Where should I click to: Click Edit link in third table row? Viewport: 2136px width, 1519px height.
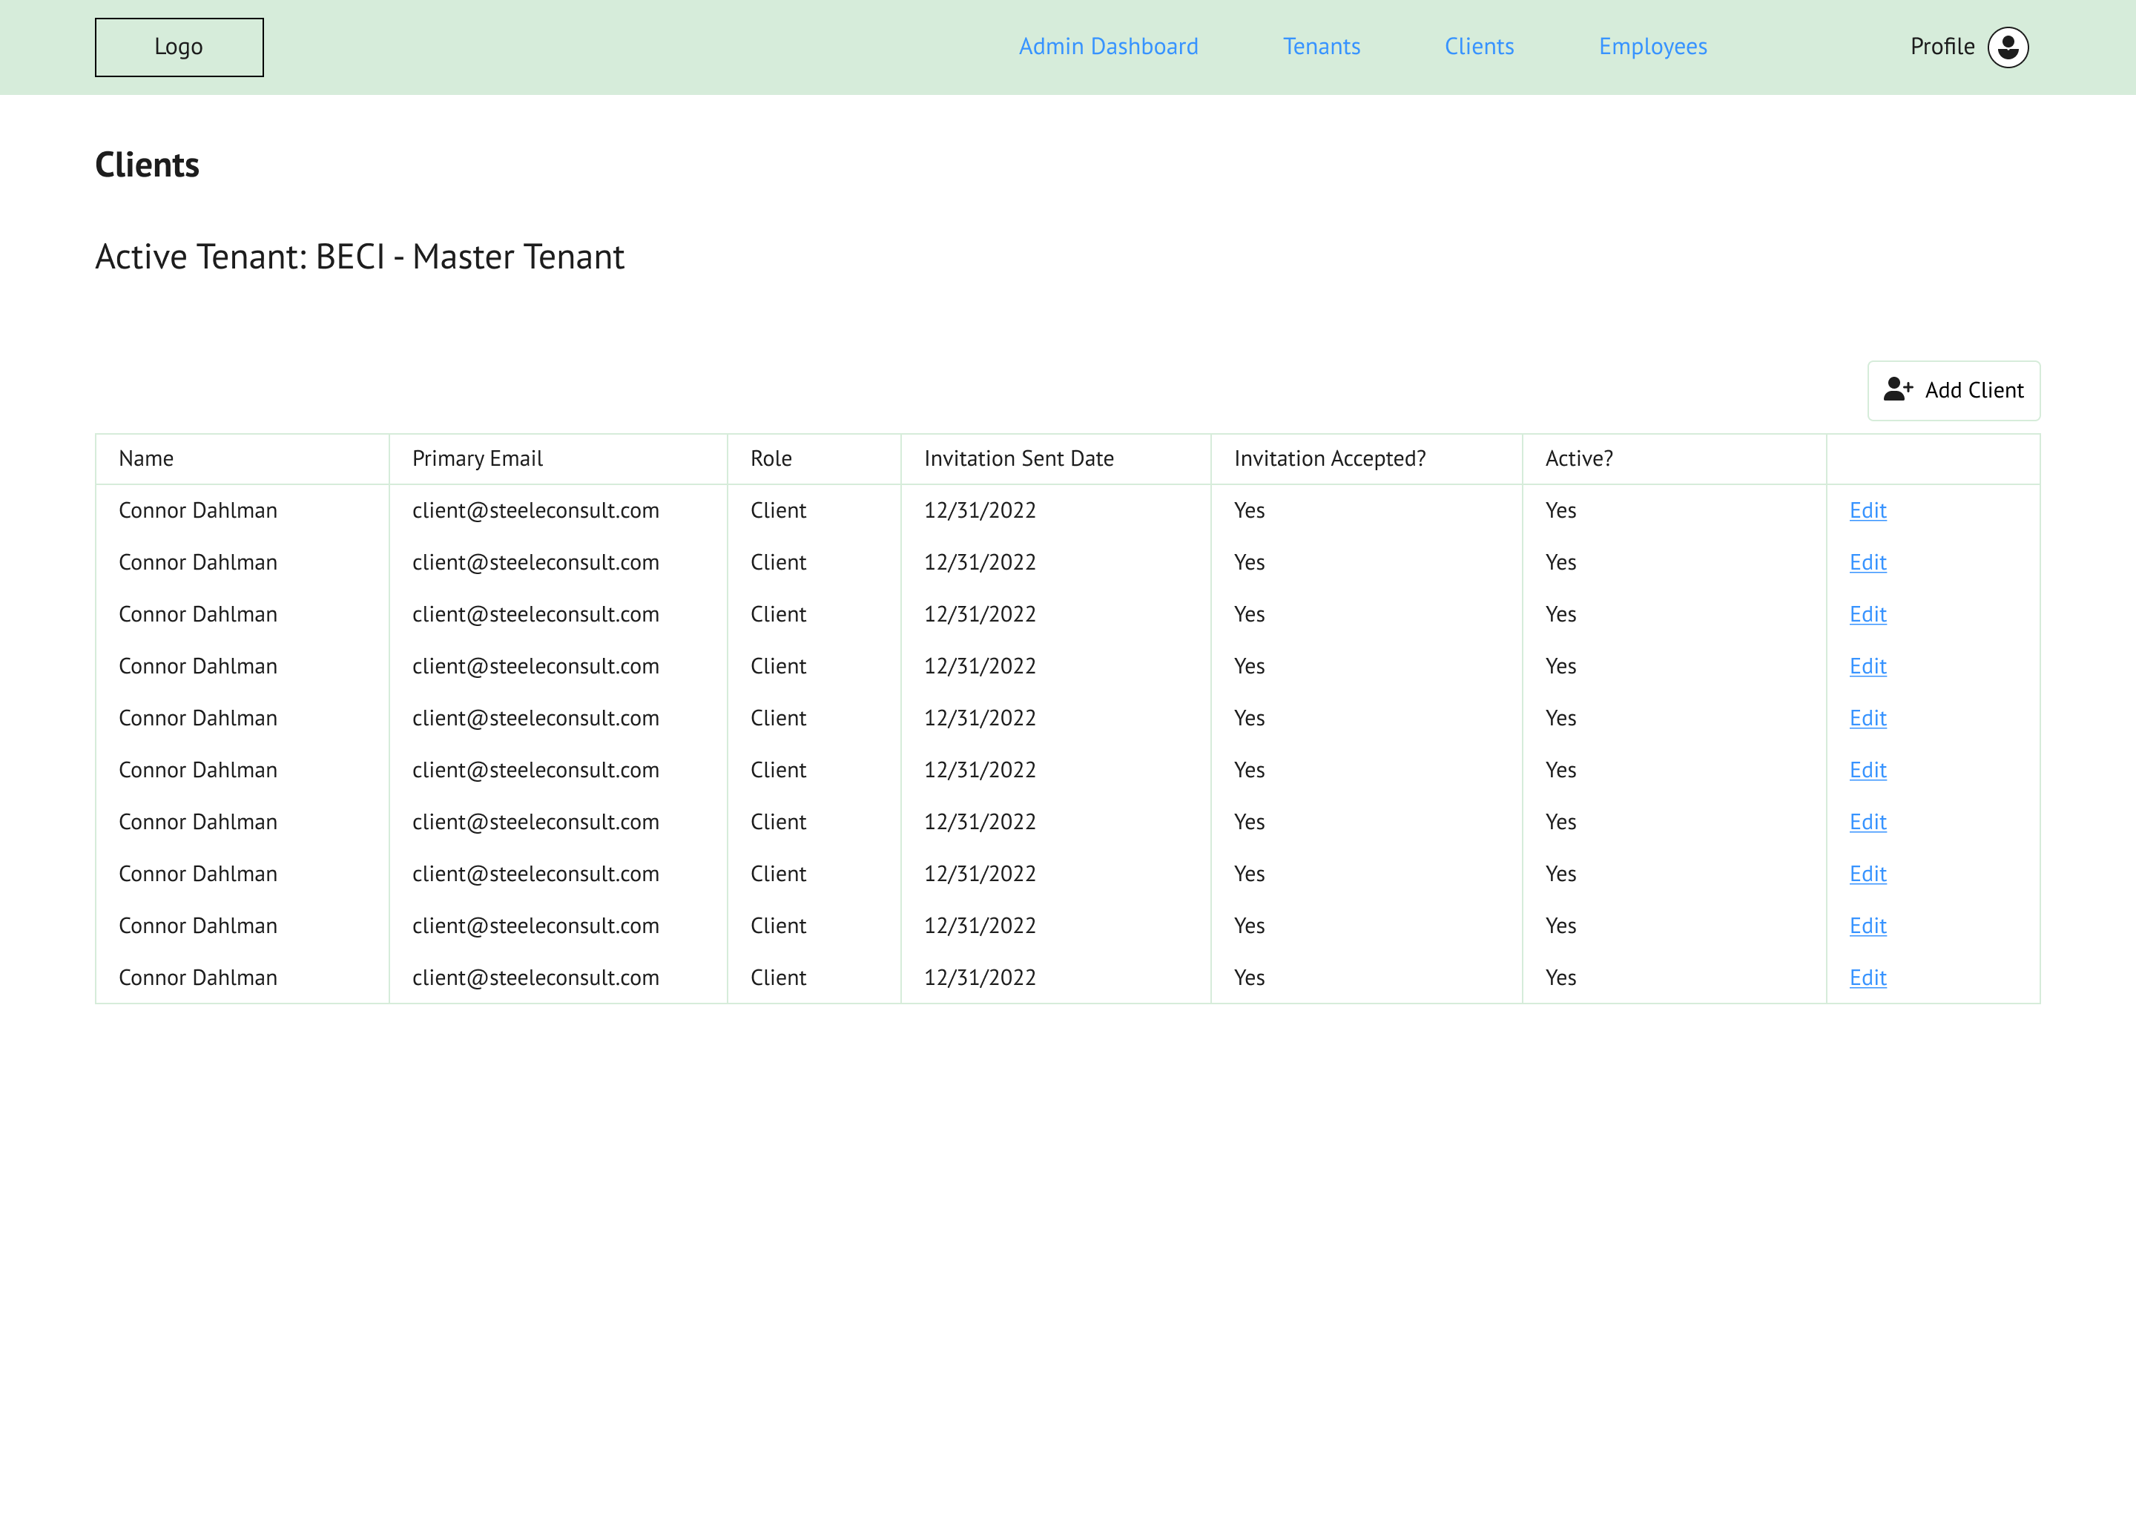pos(1867,615)
